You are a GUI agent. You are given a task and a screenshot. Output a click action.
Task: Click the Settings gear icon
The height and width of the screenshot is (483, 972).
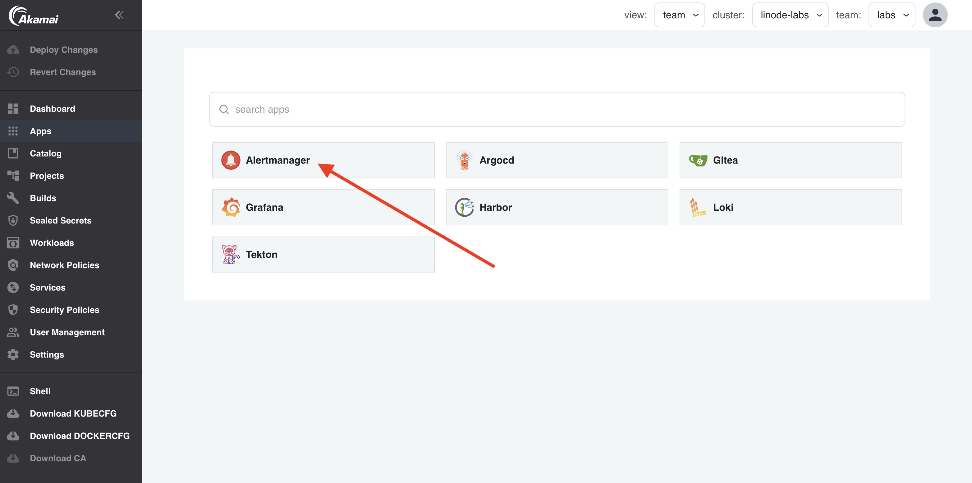[13, 354]
